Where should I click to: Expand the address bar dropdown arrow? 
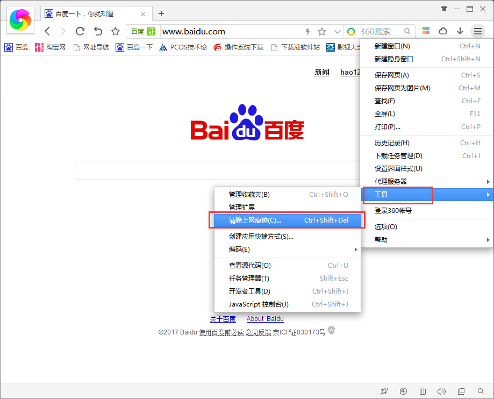(338, 32)
